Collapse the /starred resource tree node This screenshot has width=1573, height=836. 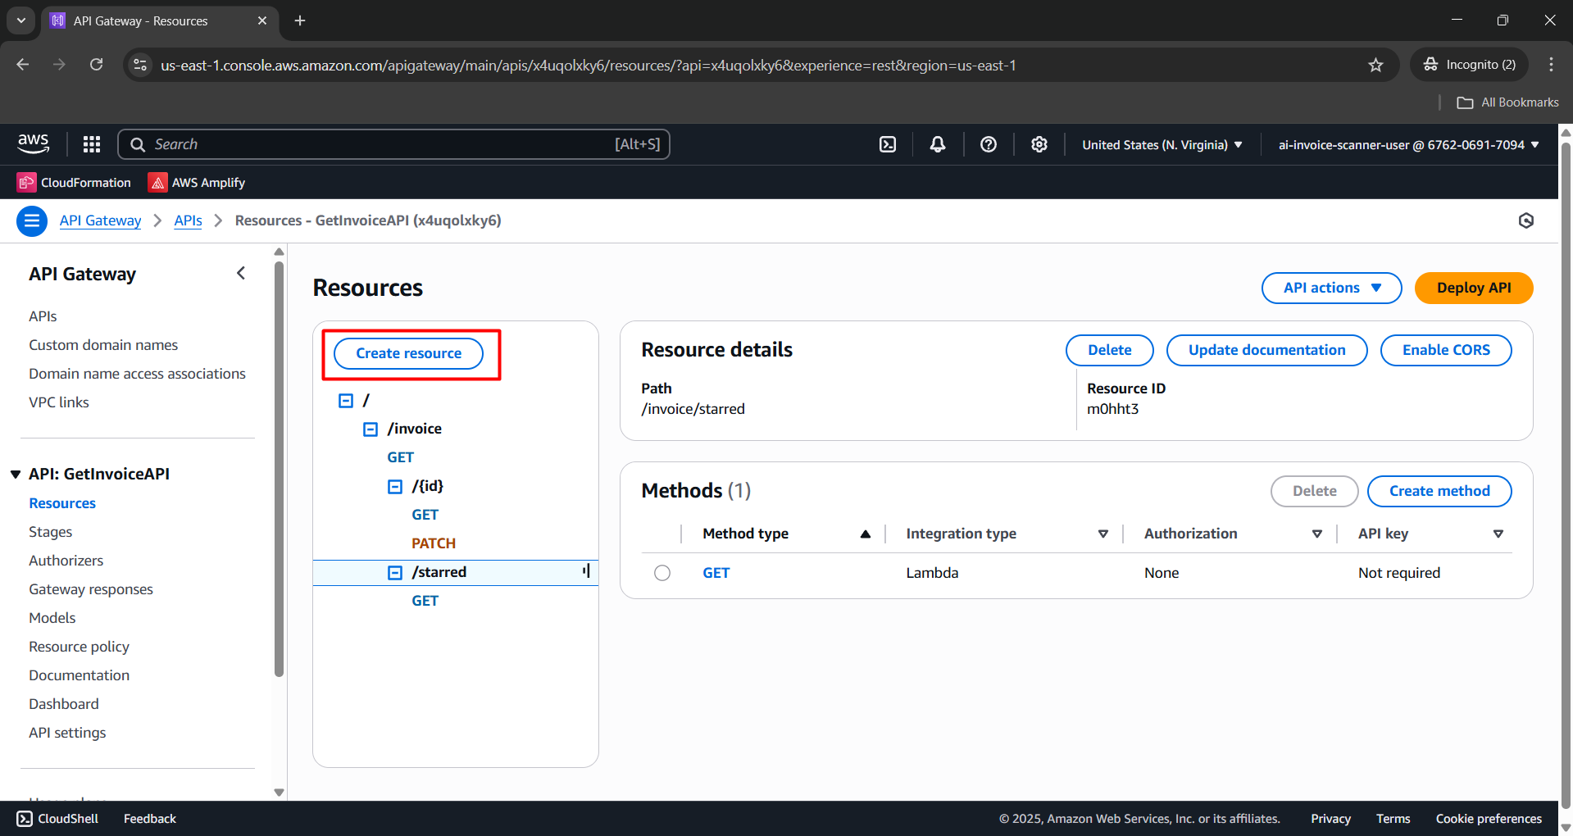[395, 572]
